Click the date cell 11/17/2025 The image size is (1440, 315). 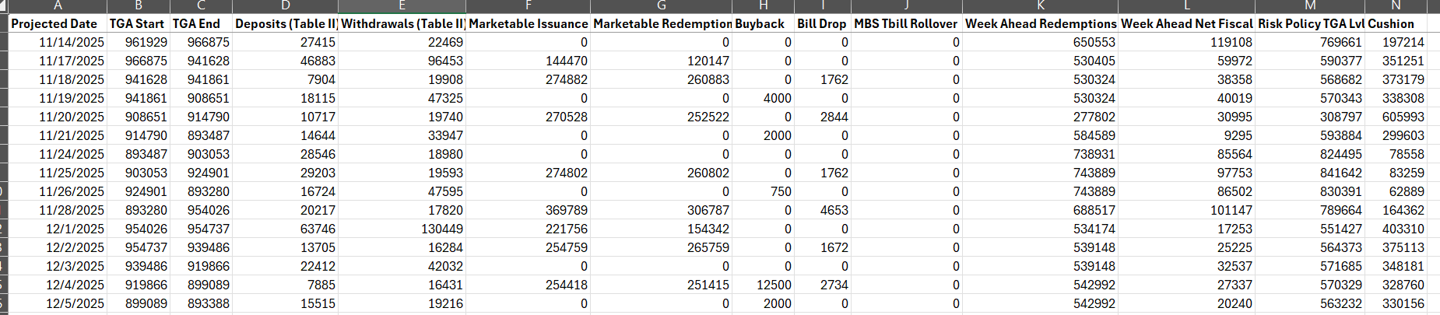(x=58, y=61)
